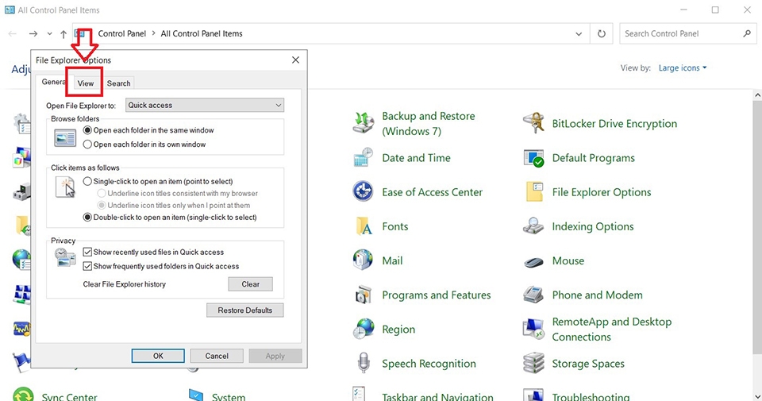This screenshot has height=401, width=762.
Task: Open recent locations chevron
Action: coord(49,33)
